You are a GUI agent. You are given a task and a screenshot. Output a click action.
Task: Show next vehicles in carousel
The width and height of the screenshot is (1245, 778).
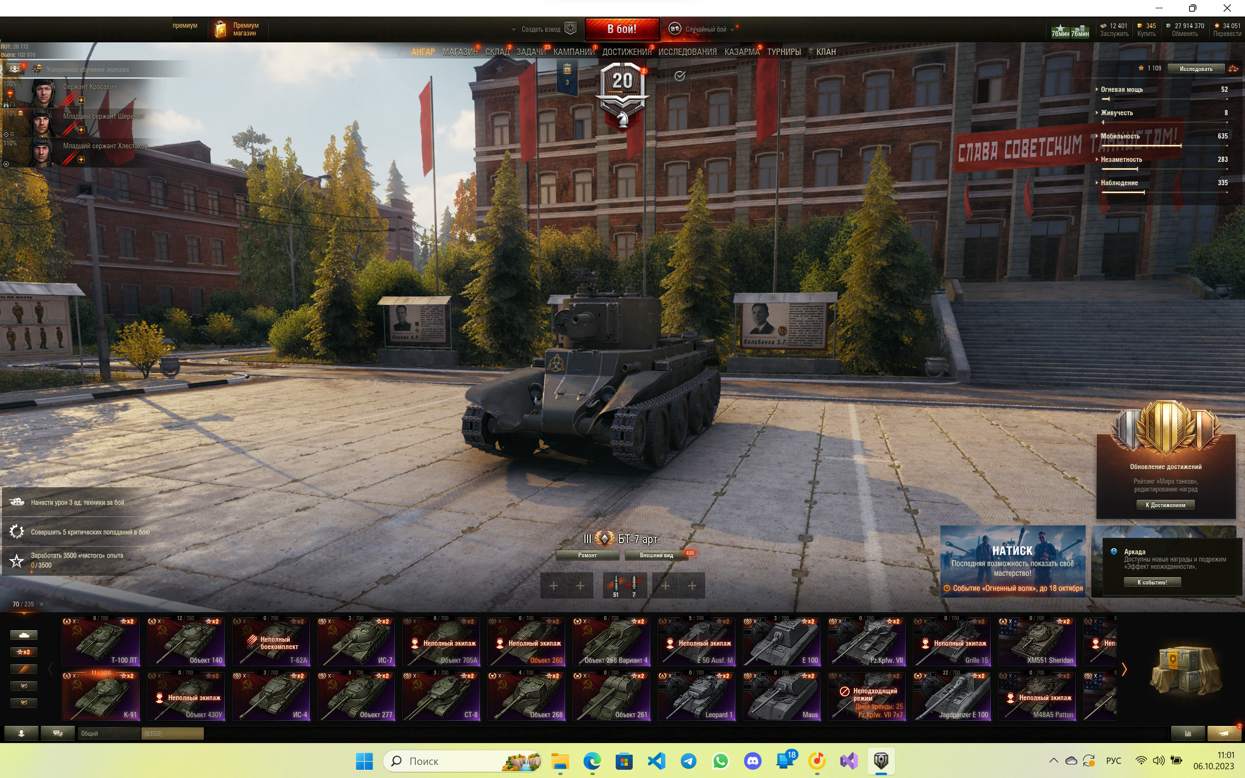click(x=1124, y=670)
